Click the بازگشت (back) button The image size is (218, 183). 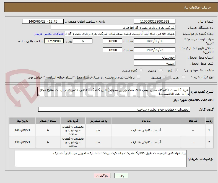[102, 176]
